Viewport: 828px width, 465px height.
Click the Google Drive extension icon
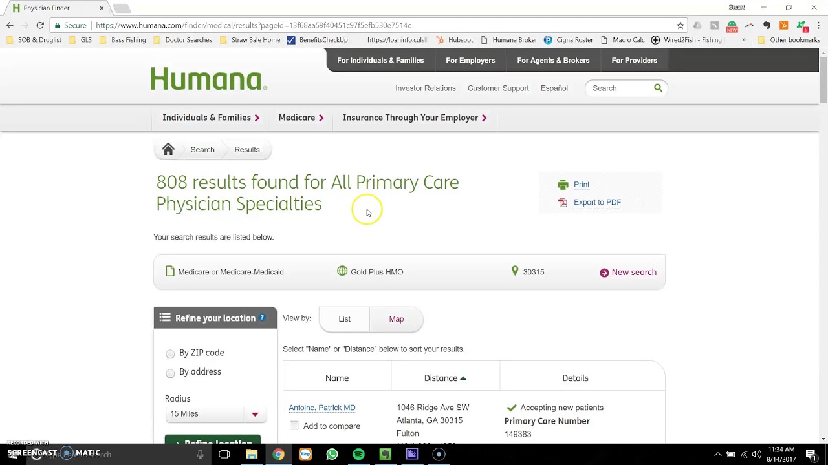point(697,25)
